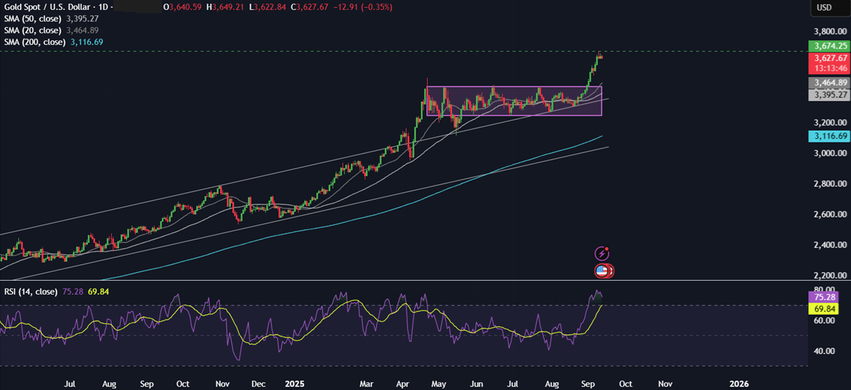Click the 3,464.89 SMA label on price axis
Viewport: 851px width, 390px height.
tap(829, 82)
